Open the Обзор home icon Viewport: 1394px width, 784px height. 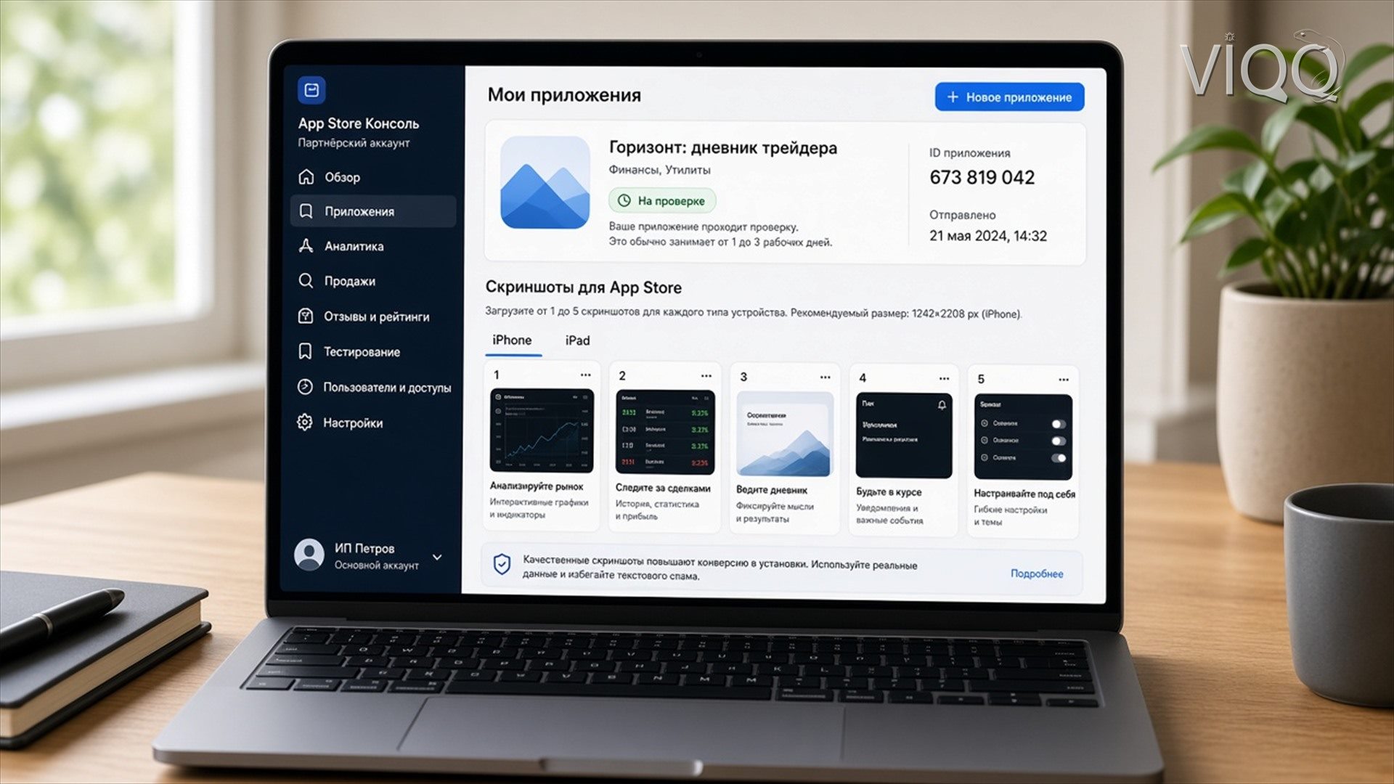(x=306, y=176)
